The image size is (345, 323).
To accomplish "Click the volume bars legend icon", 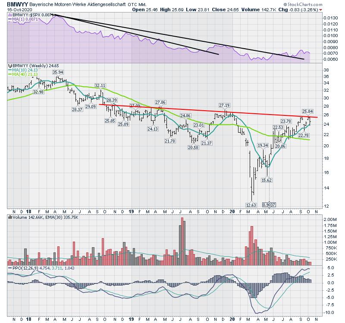I will [x=9, y=218].
